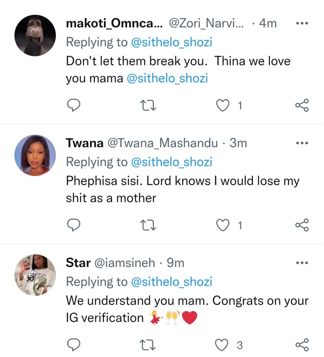324x357 pixels.
Task: Retweet makoti_Omnca's tweet
Action: pyautogui.click(x=148, y=106)
